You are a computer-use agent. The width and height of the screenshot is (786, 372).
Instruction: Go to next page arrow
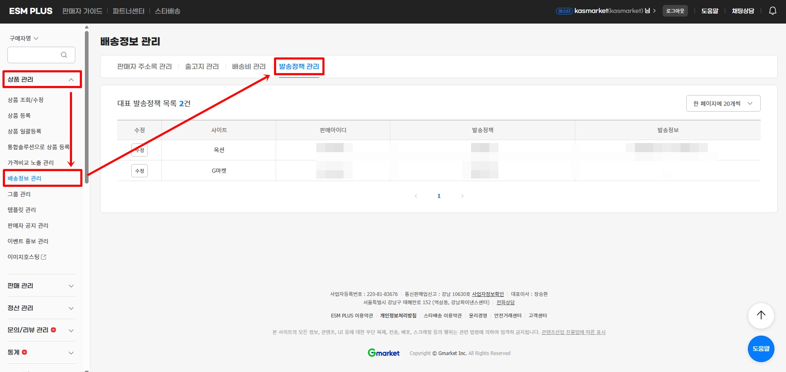(462, 196)
